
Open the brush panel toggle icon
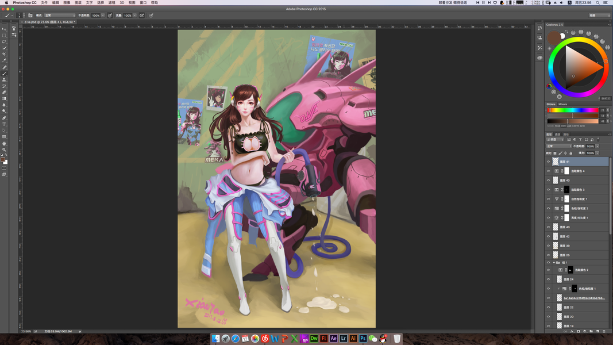click(x=30, y=16)
